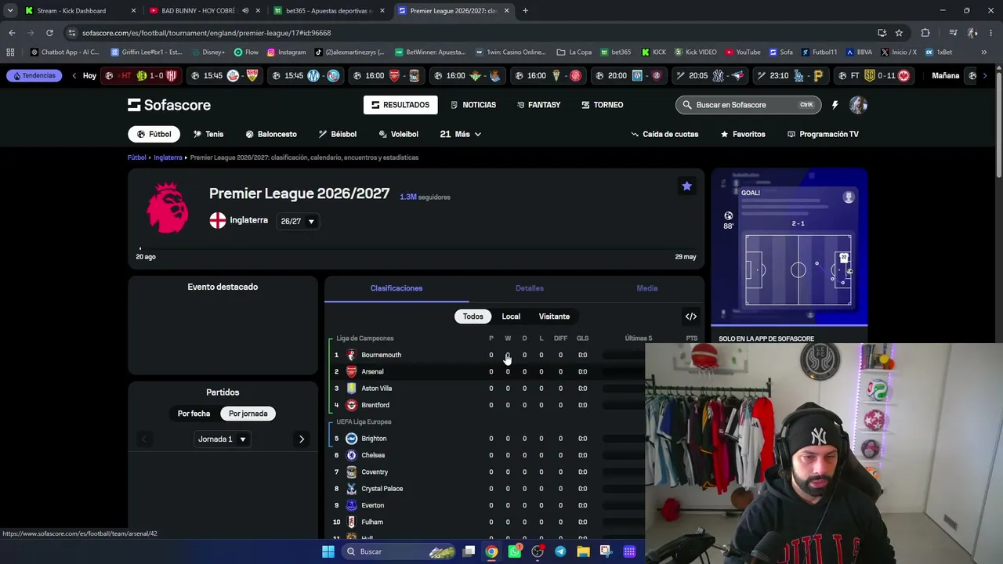The width and height of the screenshot is (1003, 564).
Task: Click the Inglaterra breadcrumb link
Action: tap(168, 157)
